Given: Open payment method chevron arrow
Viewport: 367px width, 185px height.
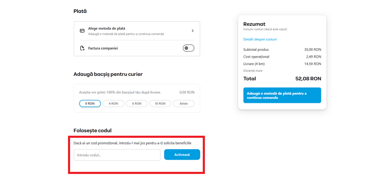Looking at the screenshot, I should click(x=192, y=31).
